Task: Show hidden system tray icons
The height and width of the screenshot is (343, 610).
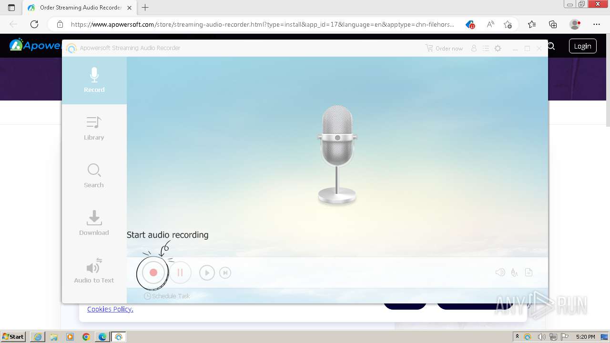Action: (x=517, y=337)
